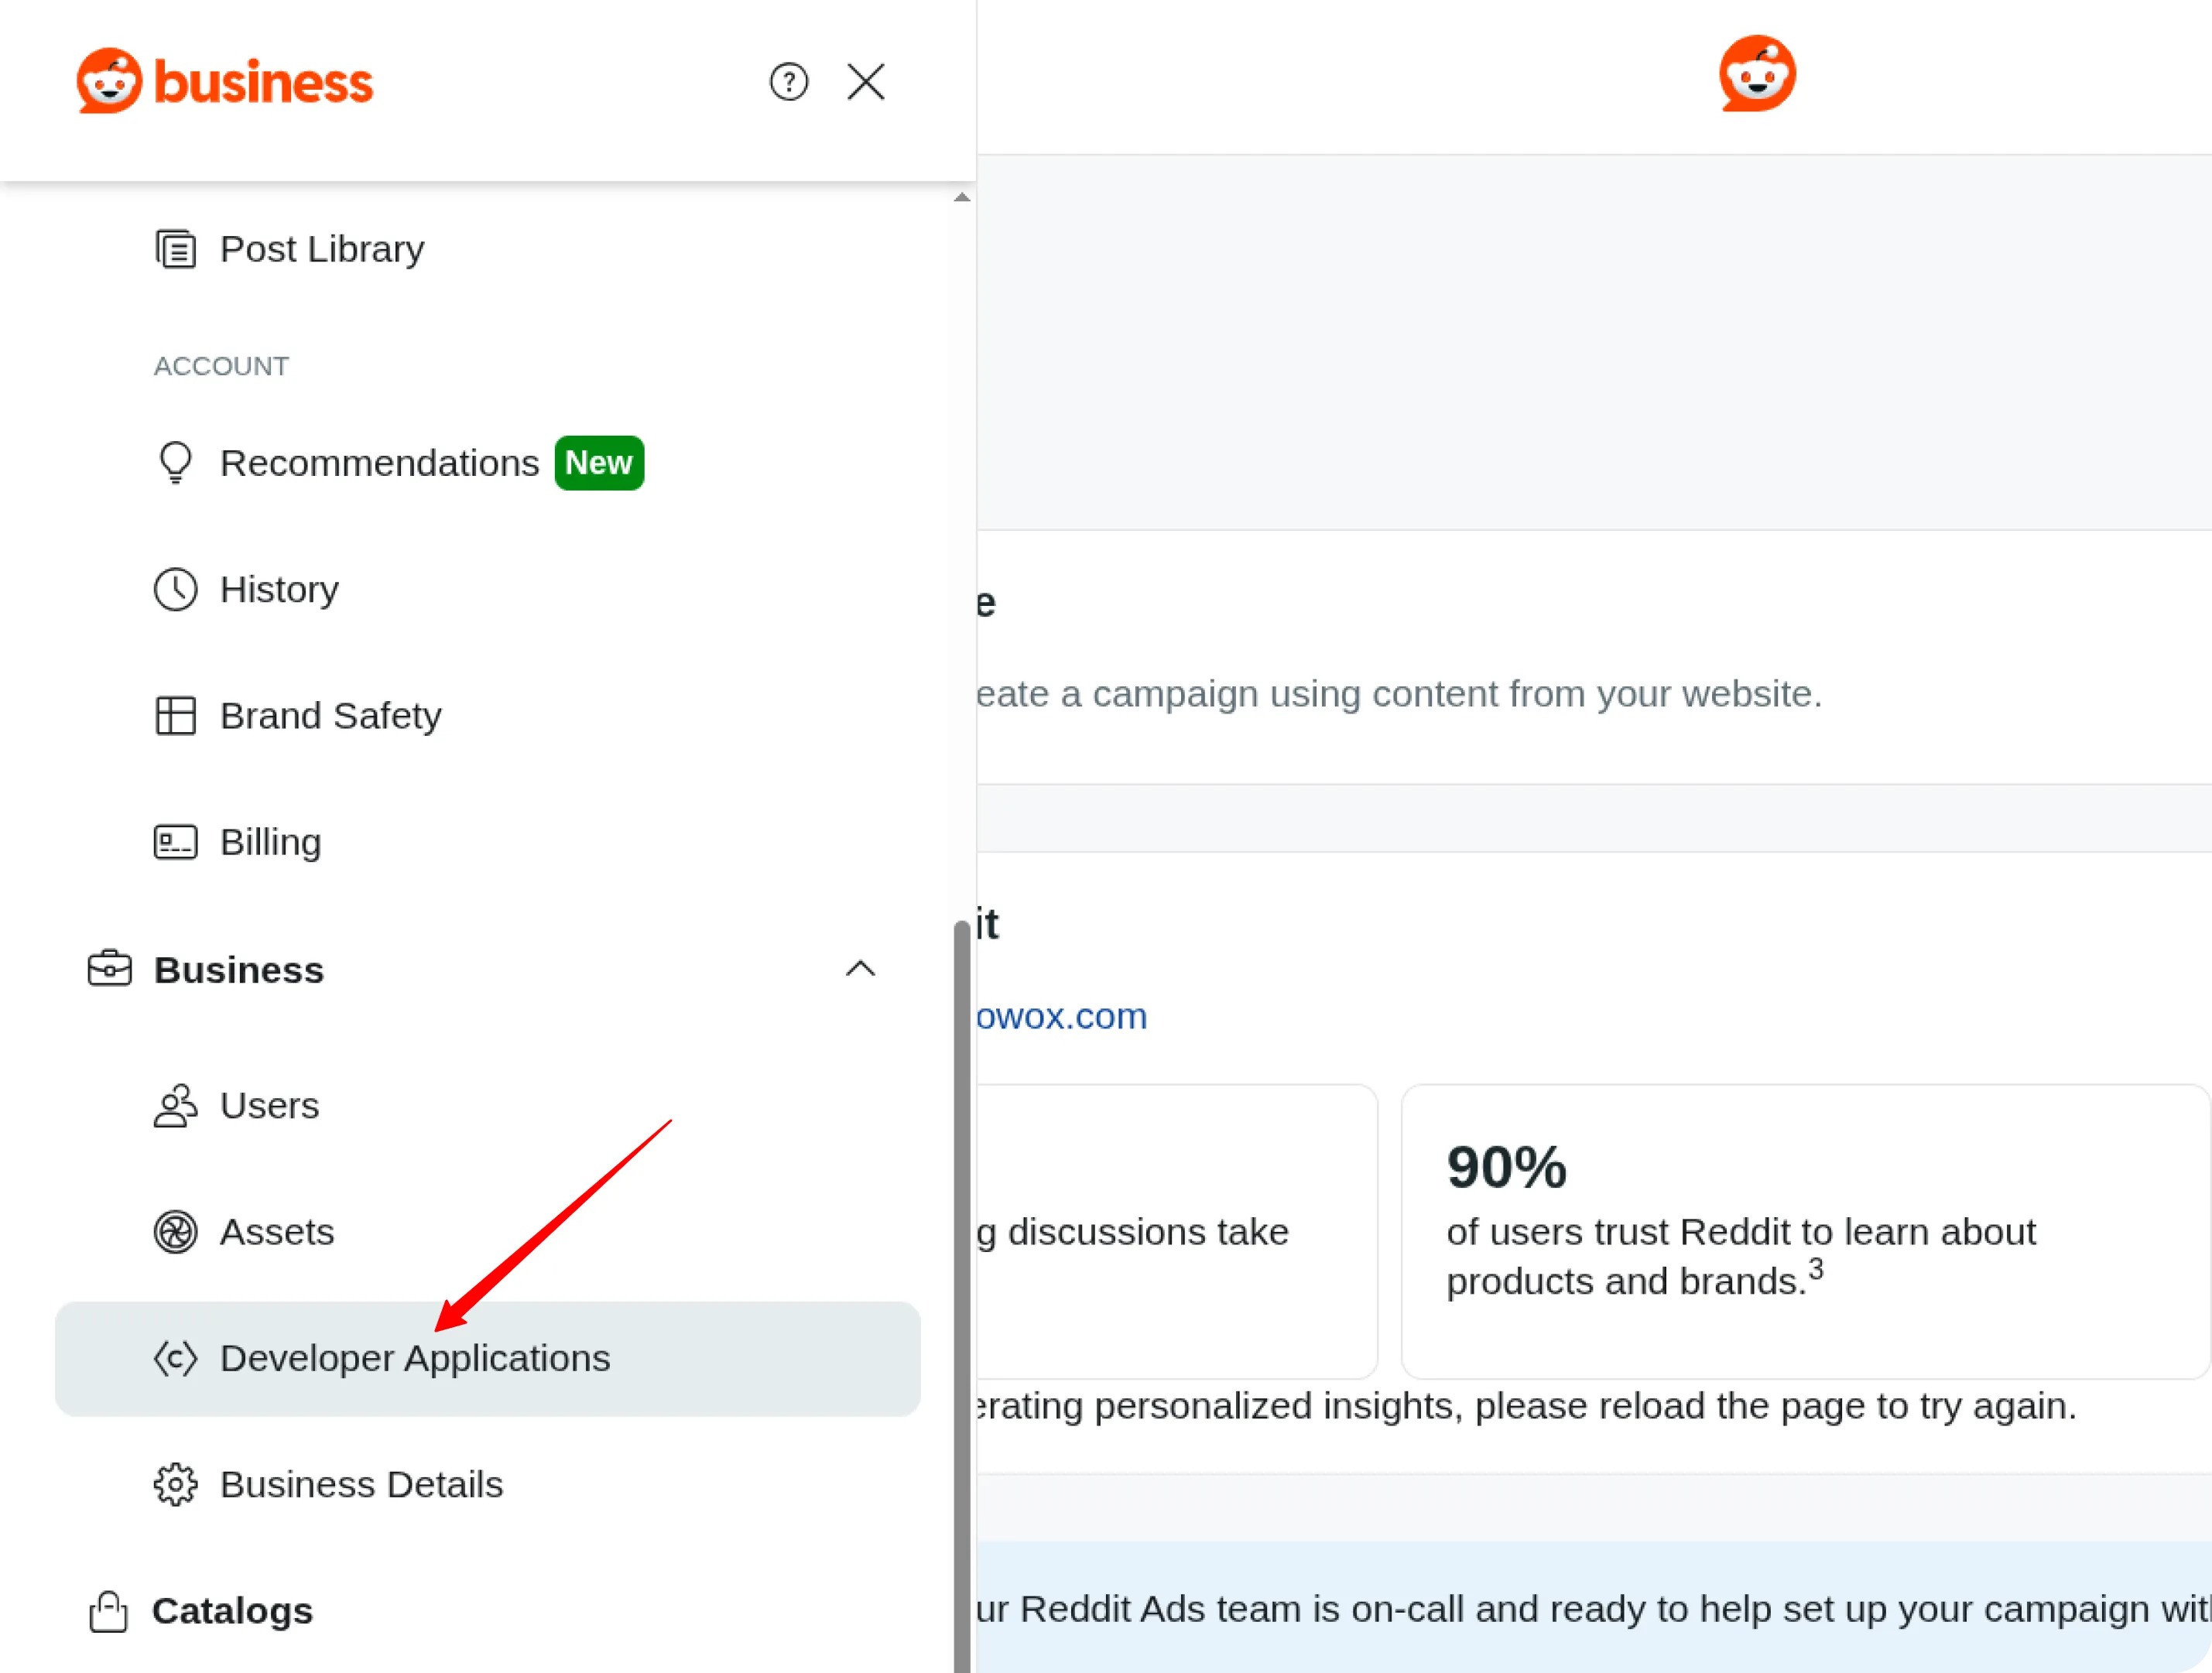Image resolution: width=2212 pixels, height=1673 pixels.
Task: Select Business Details from the sidebar
Action: pyautogui.click(x=361, y=1484)
